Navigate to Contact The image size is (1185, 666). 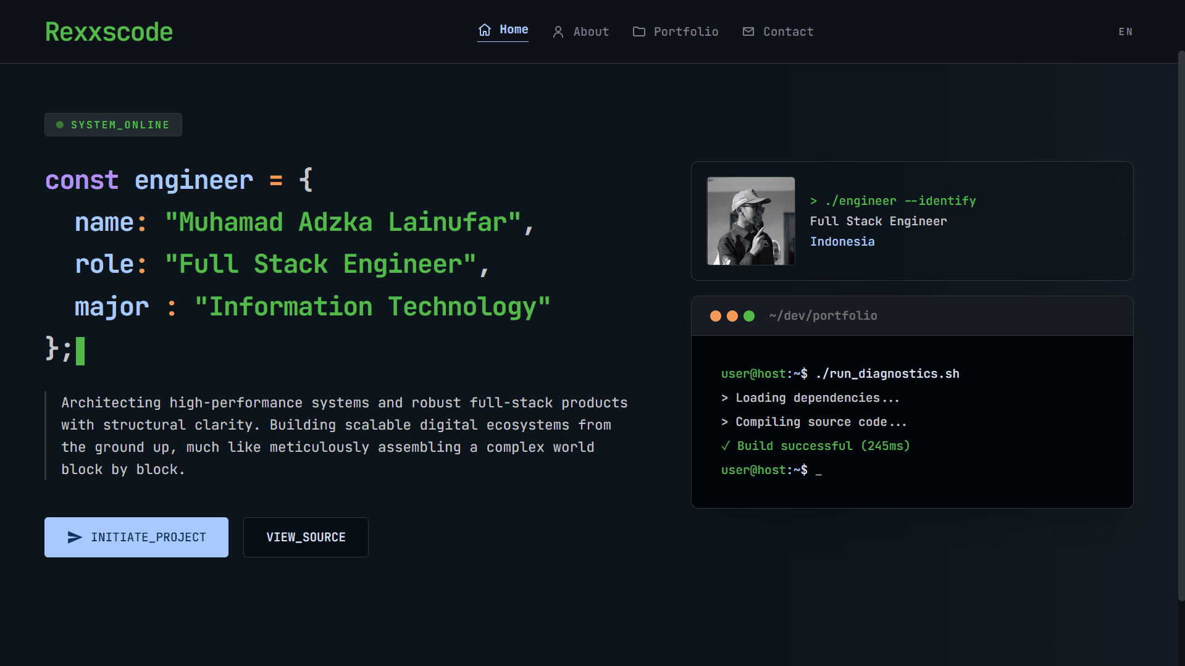click(778, 32)
